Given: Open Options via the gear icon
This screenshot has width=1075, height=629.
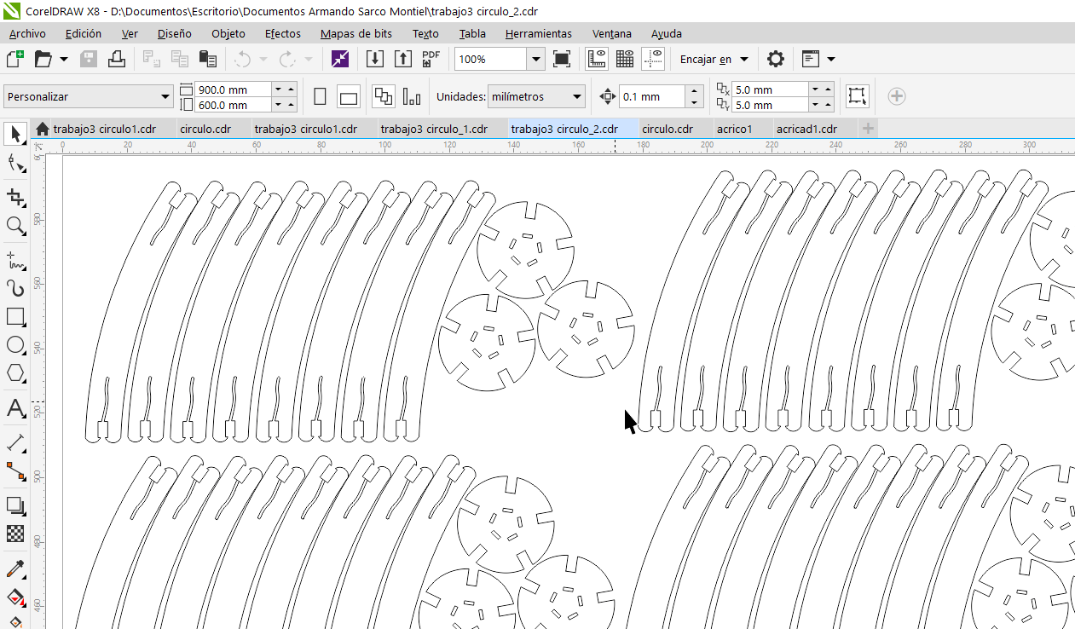Looking at the screenshot, I should (x=775, y=59).
